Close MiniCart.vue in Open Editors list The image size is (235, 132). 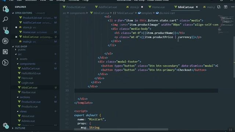pos(16,37)
